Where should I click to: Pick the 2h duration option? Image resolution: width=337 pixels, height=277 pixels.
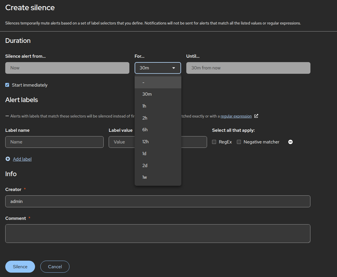(x=158, y=118)
